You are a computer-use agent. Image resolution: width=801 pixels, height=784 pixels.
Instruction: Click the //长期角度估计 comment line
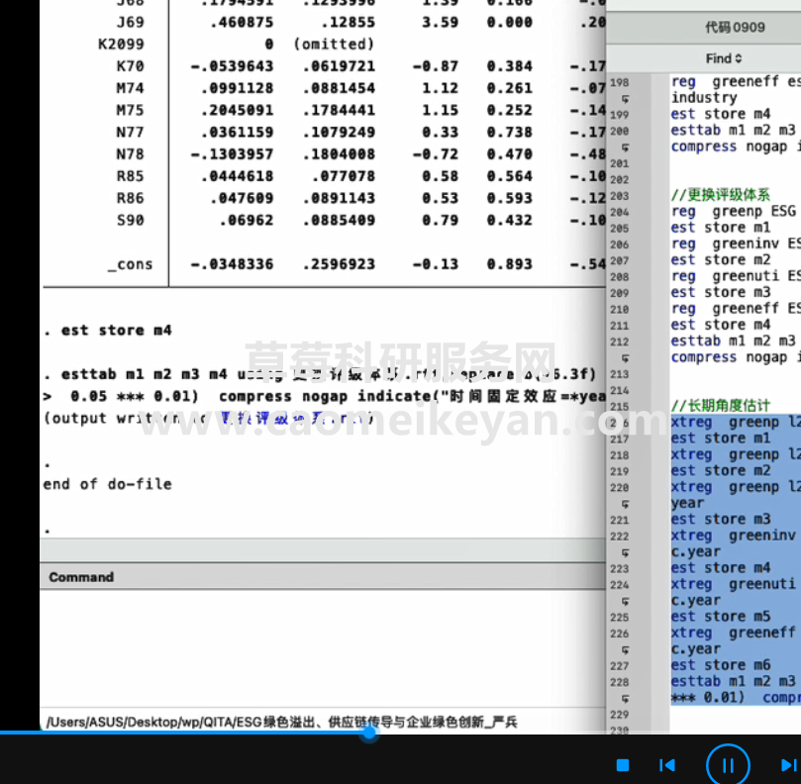(721, 406)
